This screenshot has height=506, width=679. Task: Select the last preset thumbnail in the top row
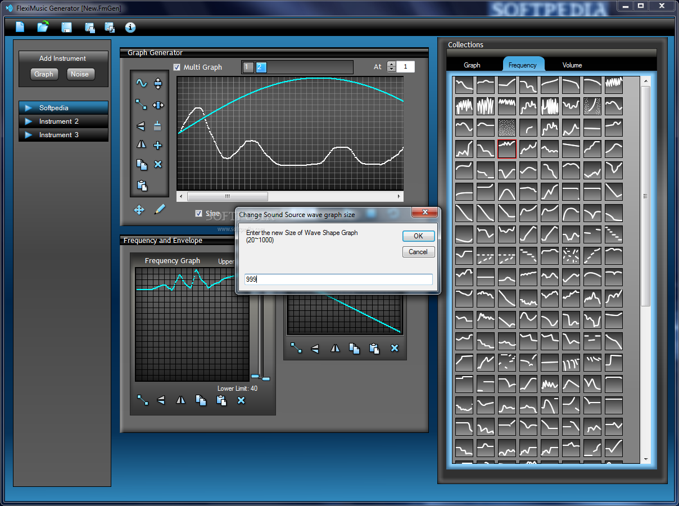(614, 85)
